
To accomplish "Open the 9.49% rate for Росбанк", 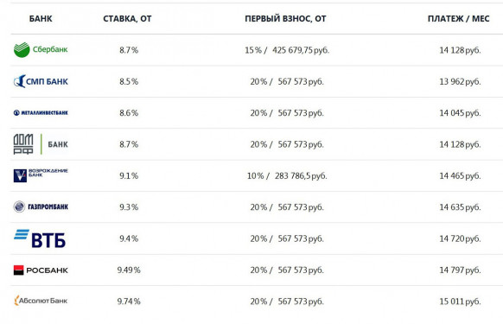I will 129,270.
